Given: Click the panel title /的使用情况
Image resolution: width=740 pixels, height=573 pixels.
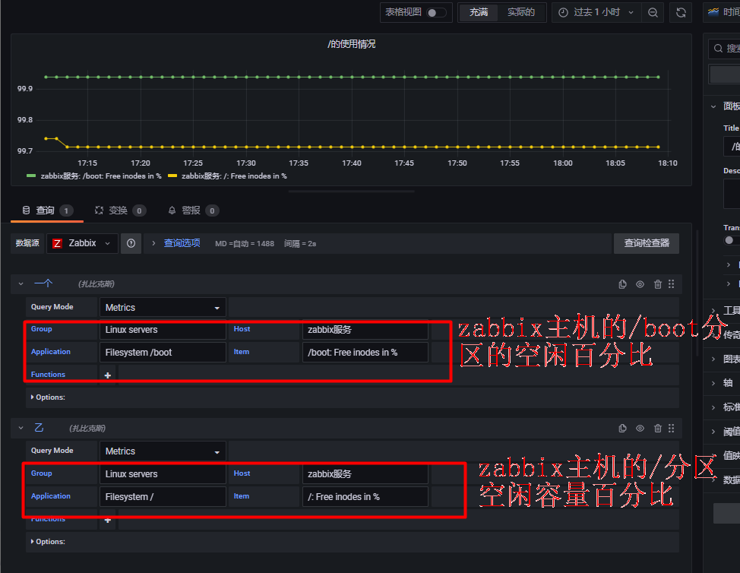Looking at the screenshot, I should pos(352,44).
